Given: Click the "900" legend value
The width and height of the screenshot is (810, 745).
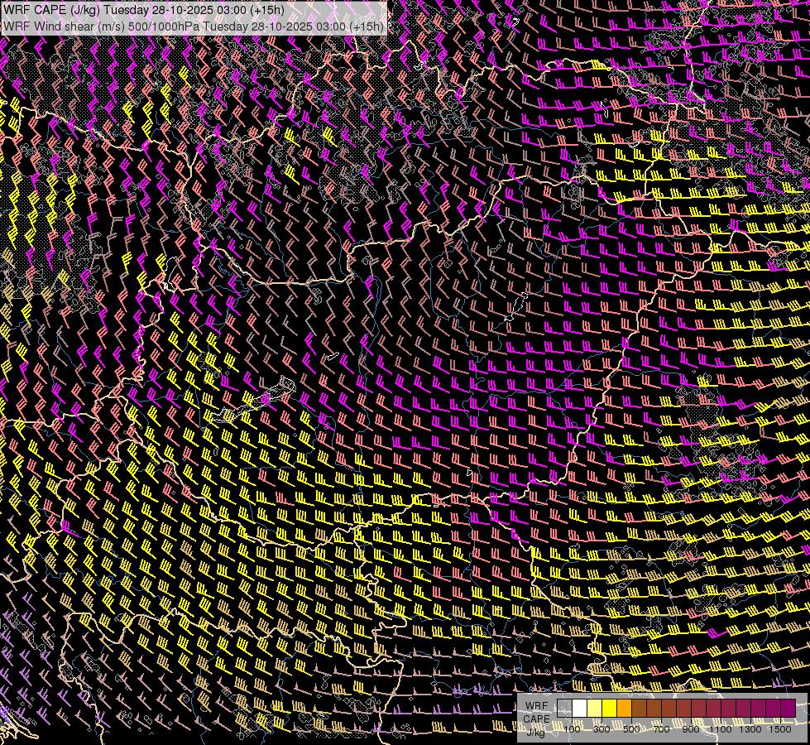Looking at the screenshot, I should [x=691, y=729].
